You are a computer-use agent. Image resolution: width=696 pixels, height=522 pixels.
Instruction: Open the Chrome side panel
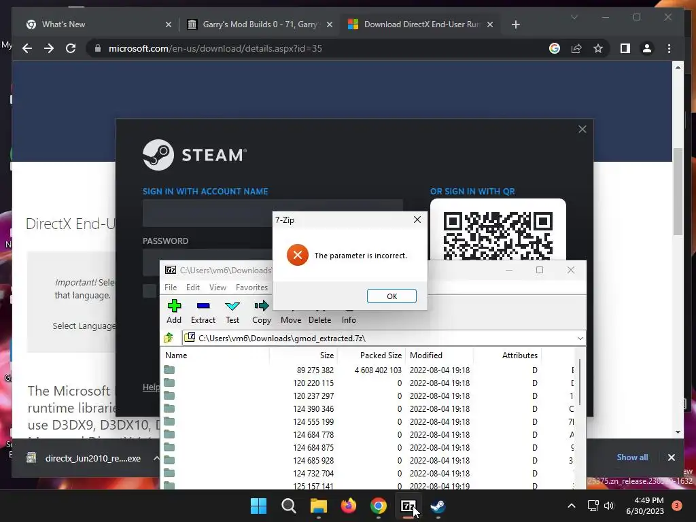click(625, 48)
